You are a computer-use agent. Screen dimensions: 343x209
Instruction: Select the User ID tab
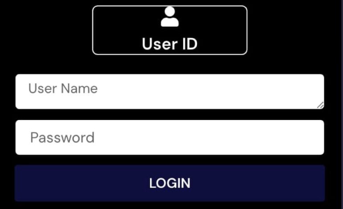[x=170, y=30]
